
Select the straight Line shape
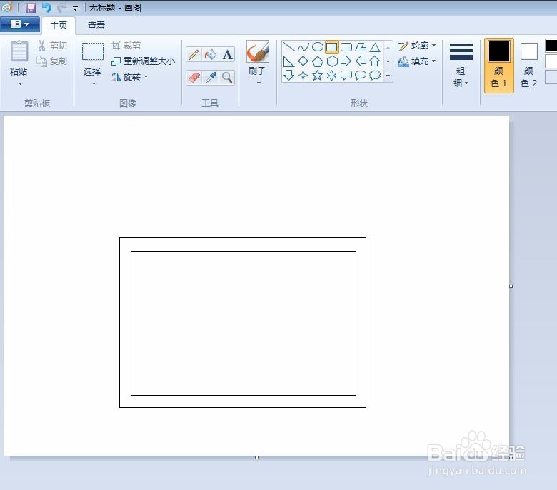click(x=288, y=47)
